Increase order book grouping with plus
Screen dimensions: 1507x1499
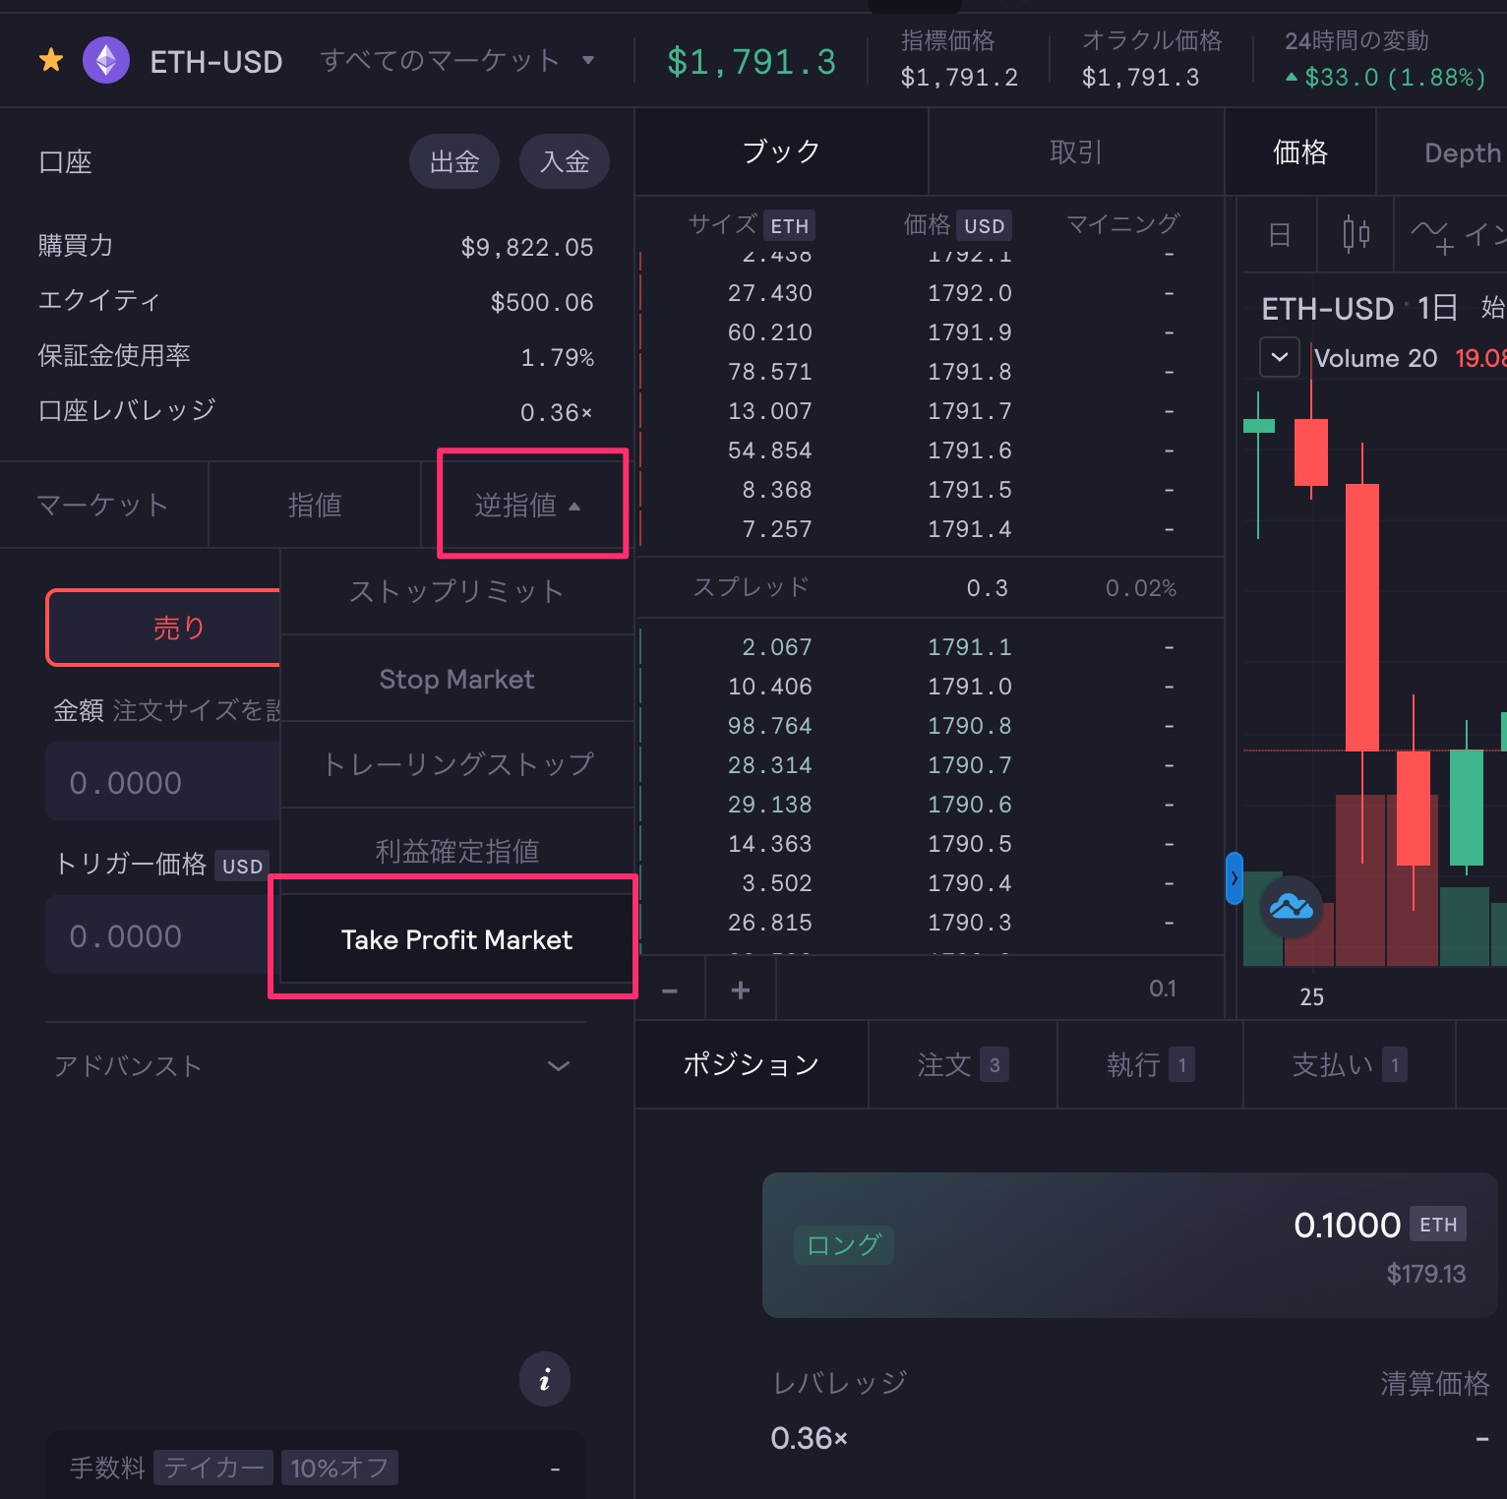click(x=741, y=989)
